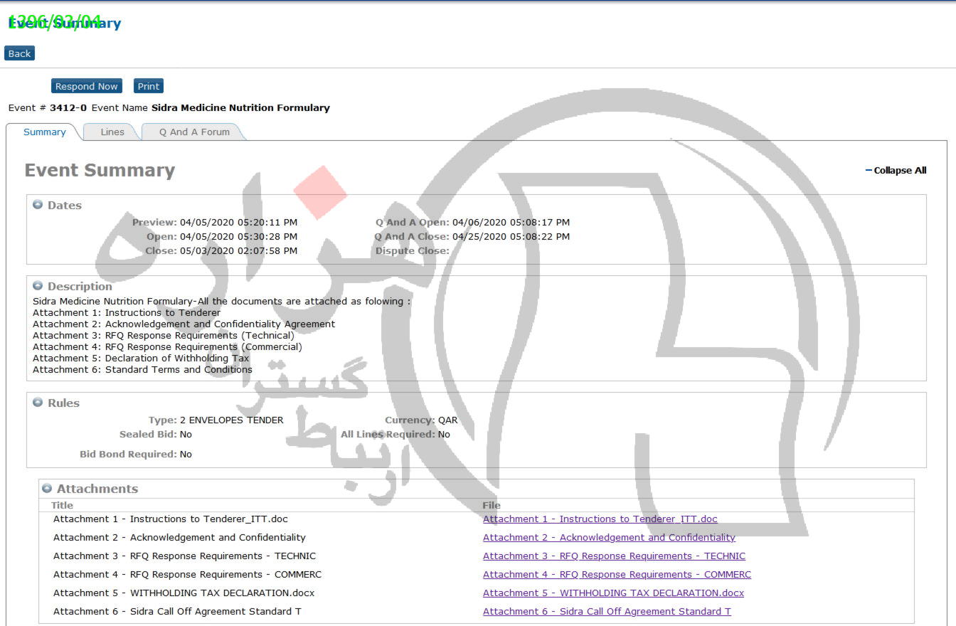Open the Q And A Forum tab
The image size is (956, 626).
coord(194,132)
